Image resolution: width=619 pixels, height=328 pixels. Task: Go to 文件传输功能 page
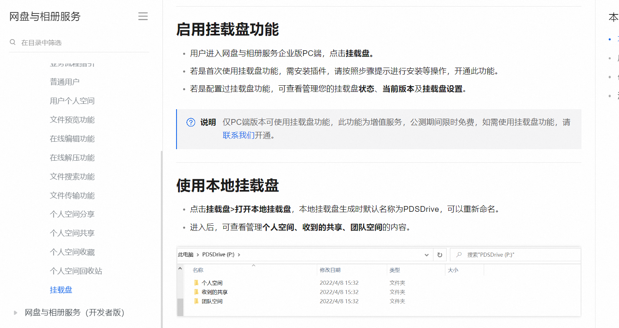coord(72,196)
